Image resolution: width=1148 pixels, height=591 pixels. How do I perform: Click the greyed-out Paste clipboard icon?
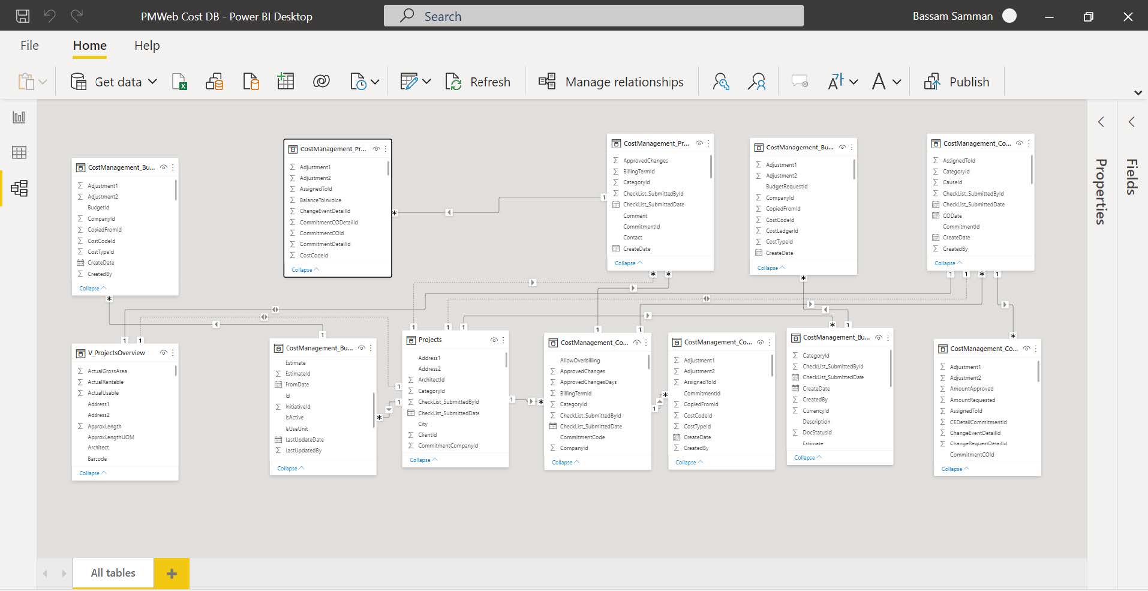point(26,82)
